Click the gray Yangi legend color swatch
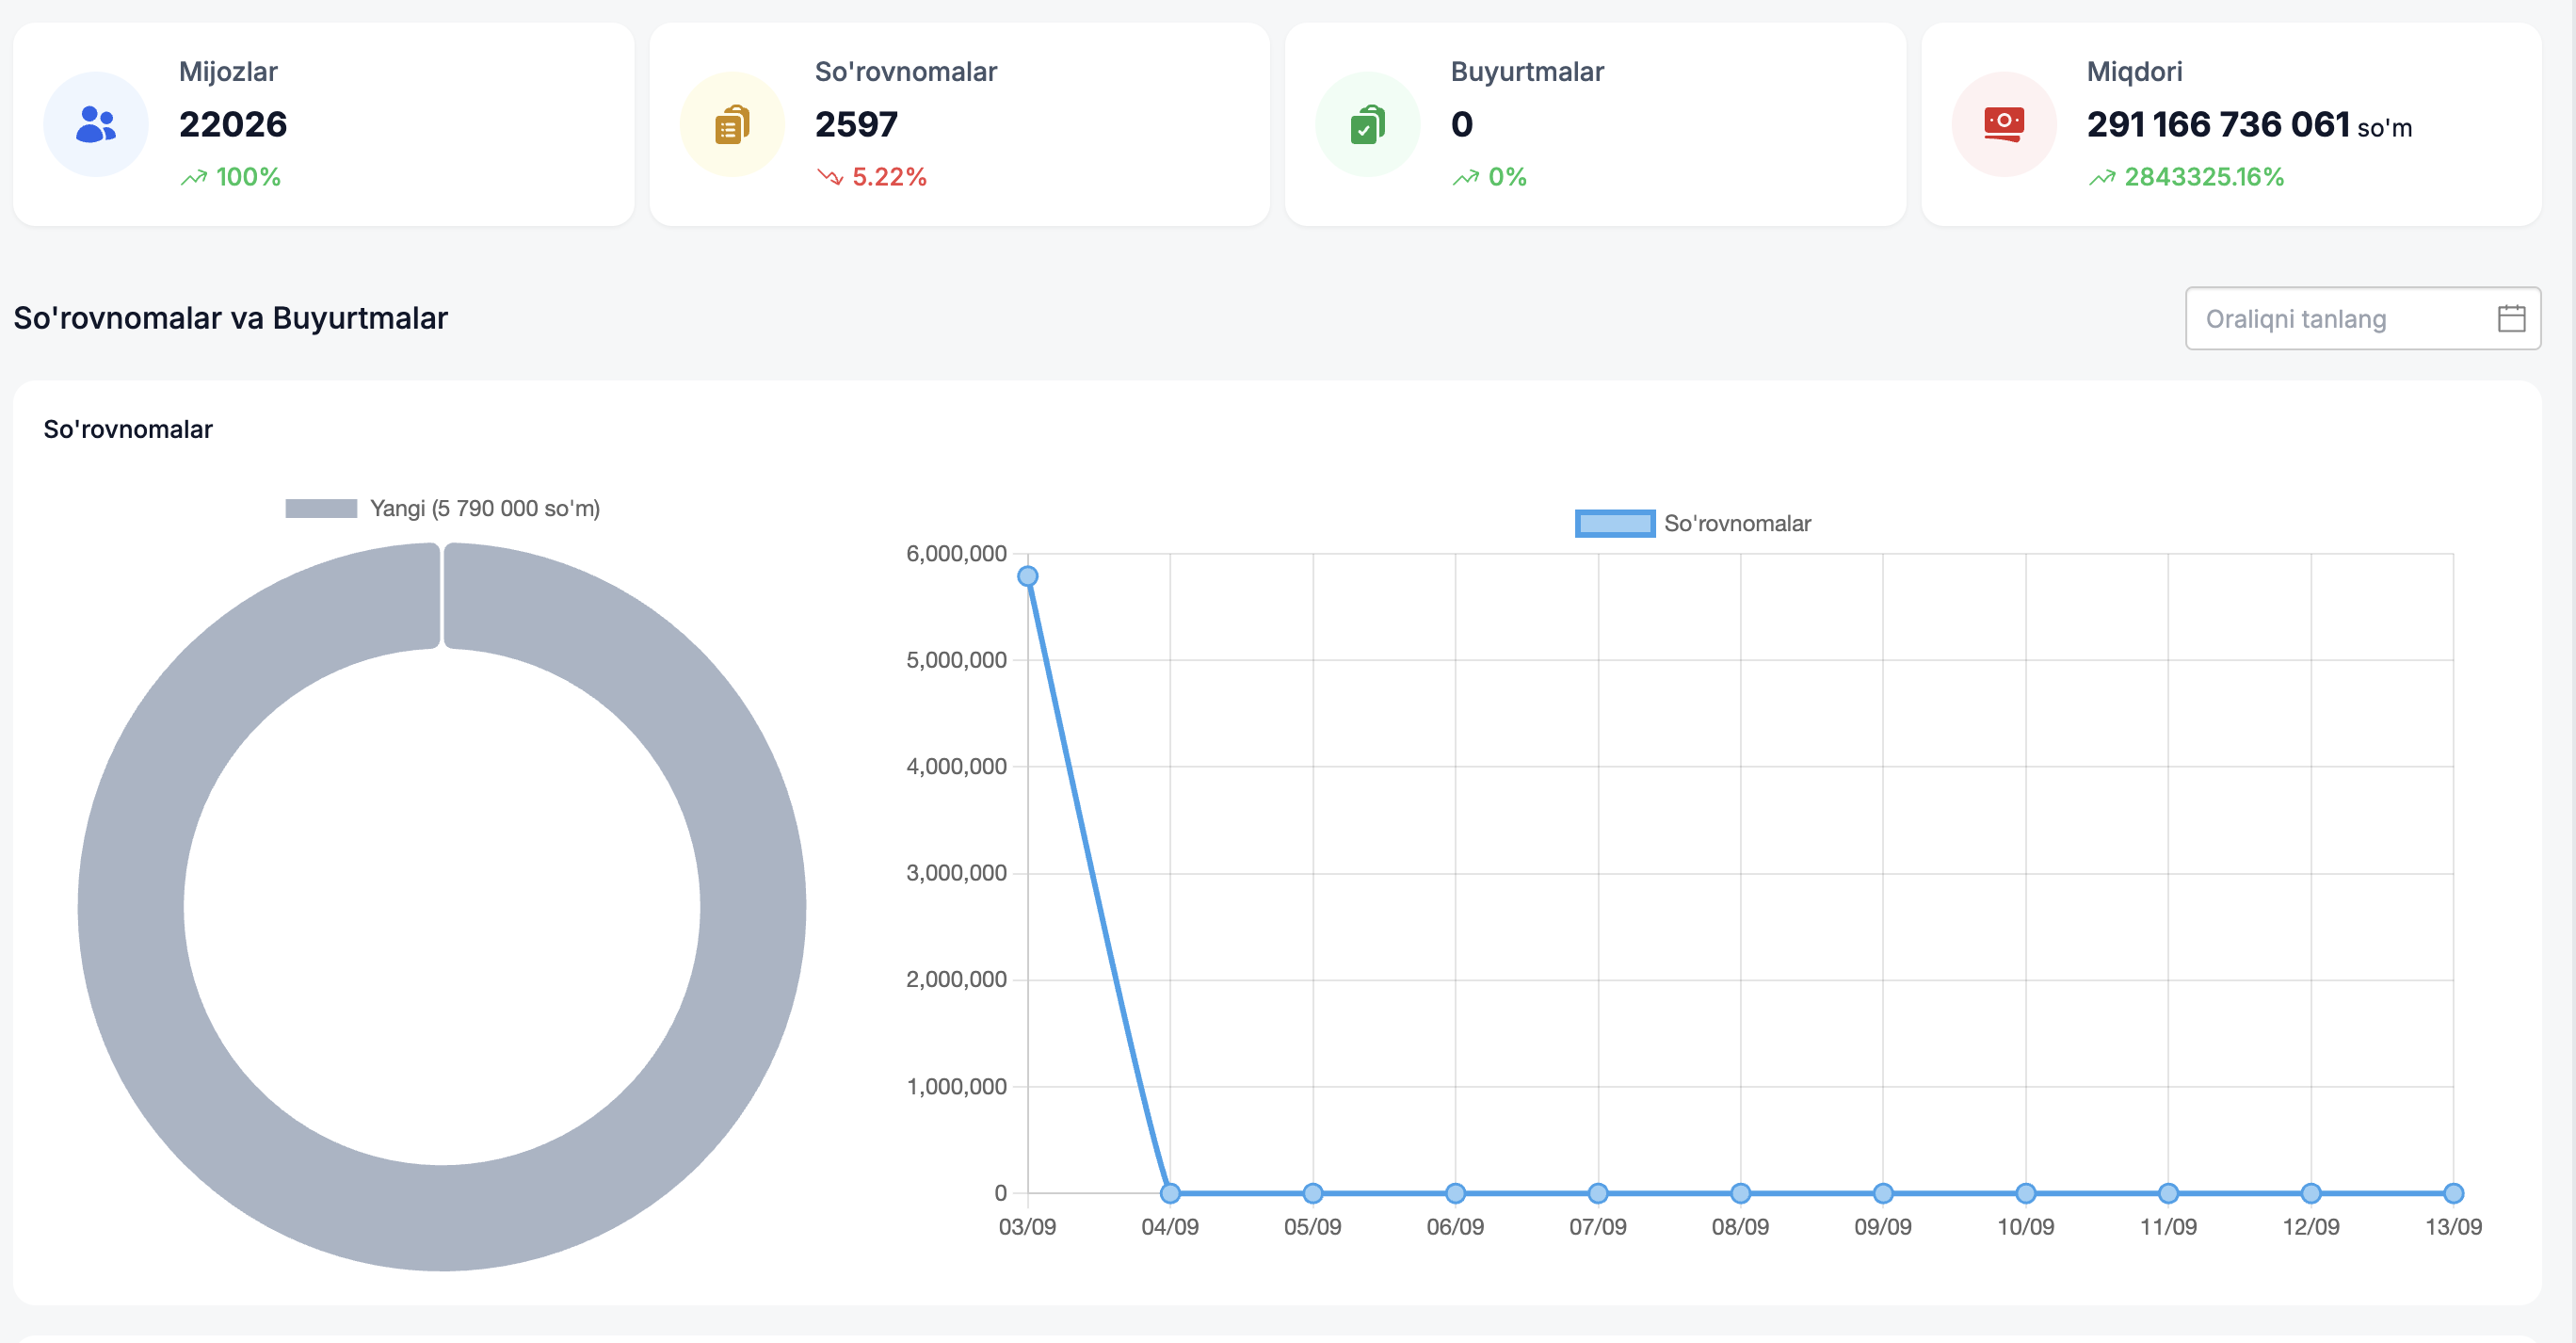Image resolution: width=2576 pixels, height=1343 pixels. tap(321, 508)
